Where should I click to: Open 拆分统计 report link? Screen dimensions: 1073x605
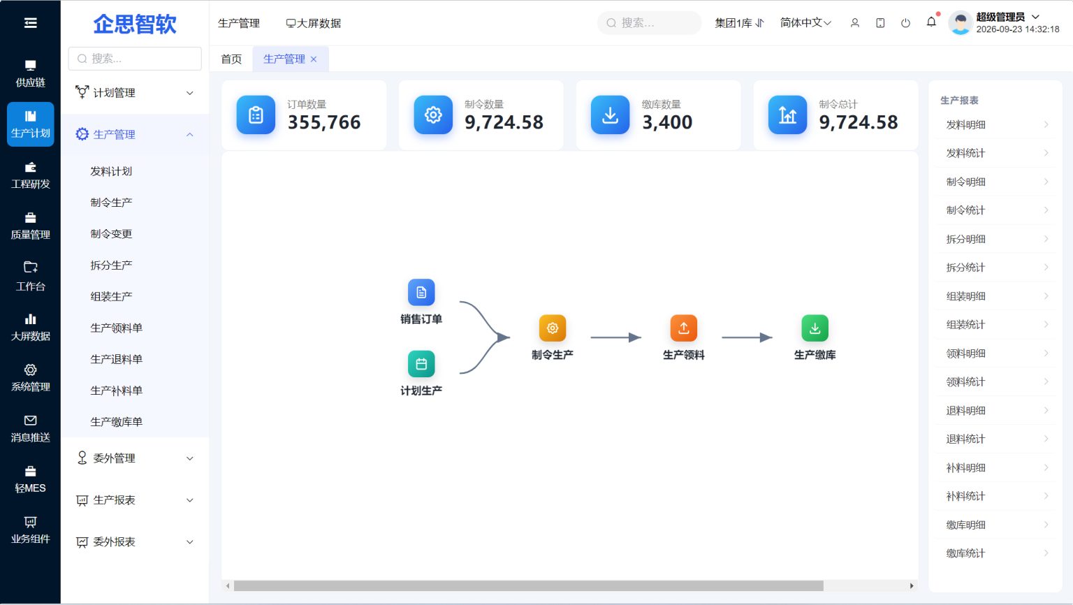point(996,268)
